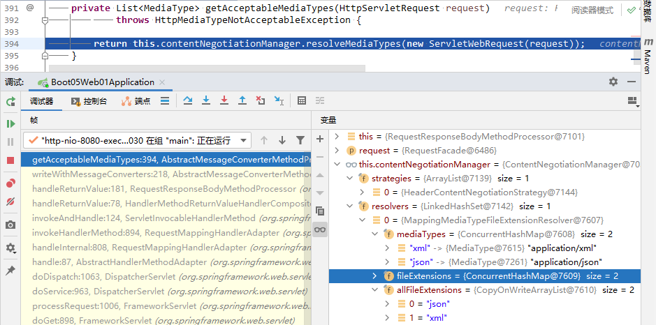This screenshot has width=656, height=325.
Task: Add a new watch with plus
Action: click(320, 139)
